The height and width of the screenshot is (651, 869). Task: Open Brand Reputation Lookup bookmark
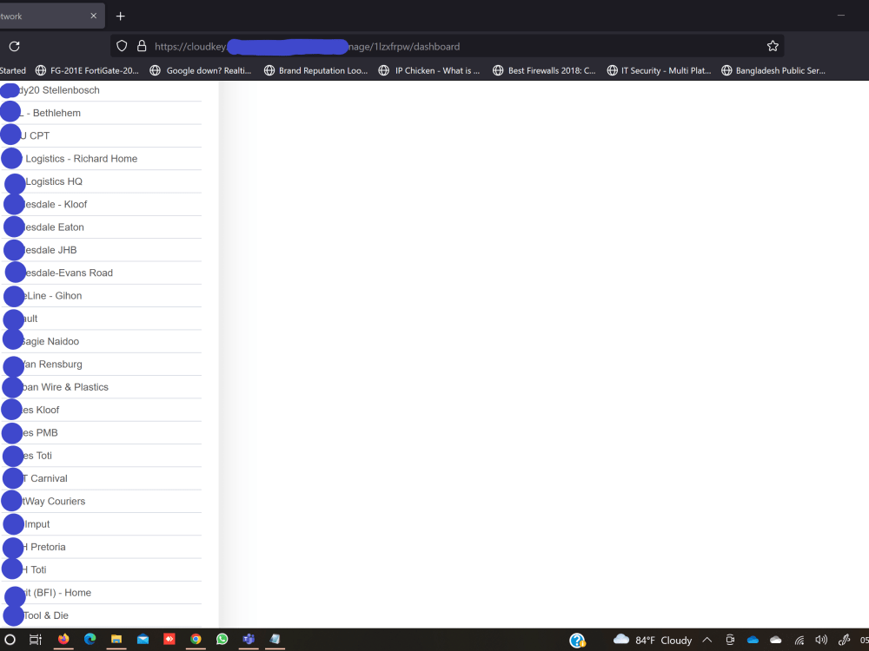316,70
